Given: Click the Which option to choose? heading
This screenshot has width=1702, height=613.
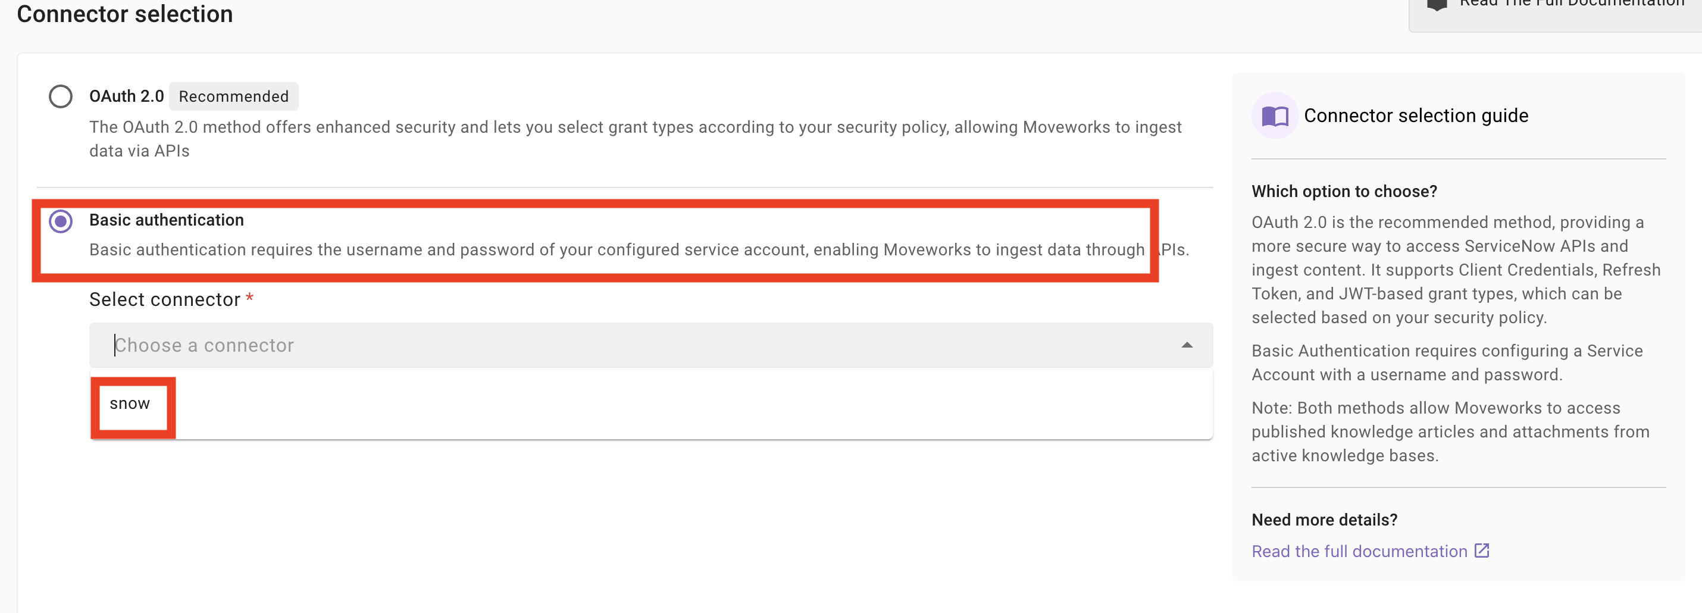Looking at the screenshot, I should coord(1344,192).
